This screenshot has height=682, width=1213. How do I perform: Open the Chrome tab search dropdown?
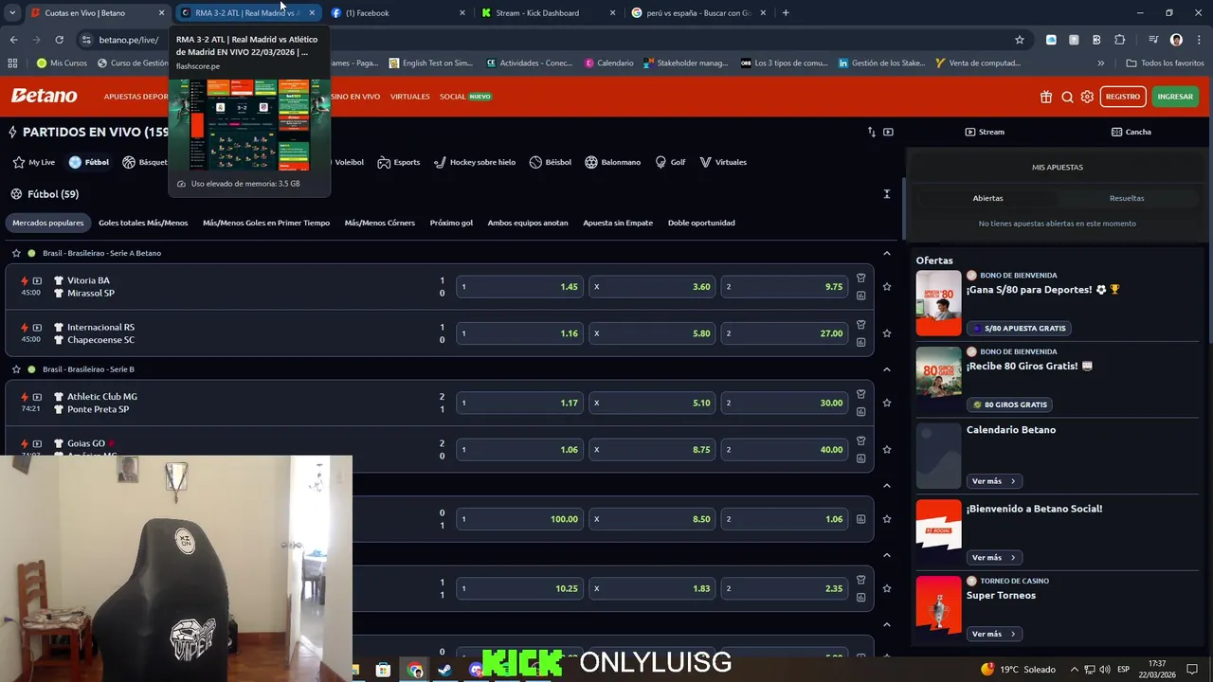point(12,13)
